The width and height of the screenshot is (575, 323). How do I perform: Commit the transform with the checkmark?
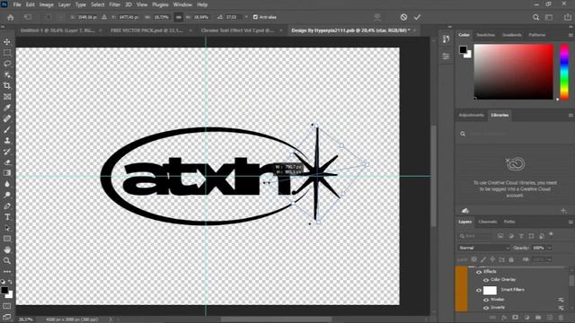pyautogui.click(x=417, y=17)
